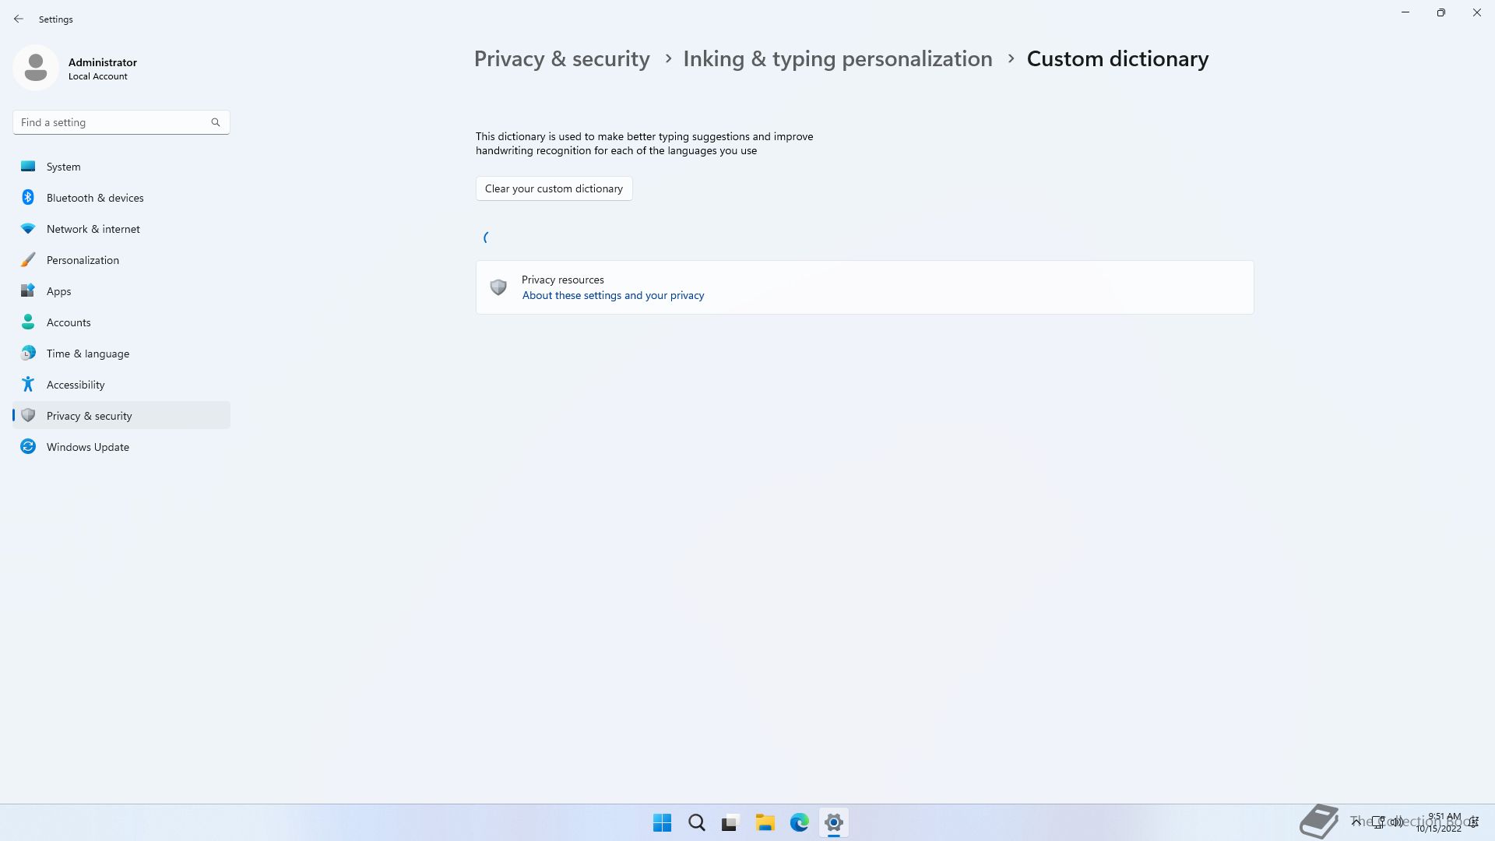The image size is (1495, 841).
Task: Click the Administrator profile picture
Action: 36,68
